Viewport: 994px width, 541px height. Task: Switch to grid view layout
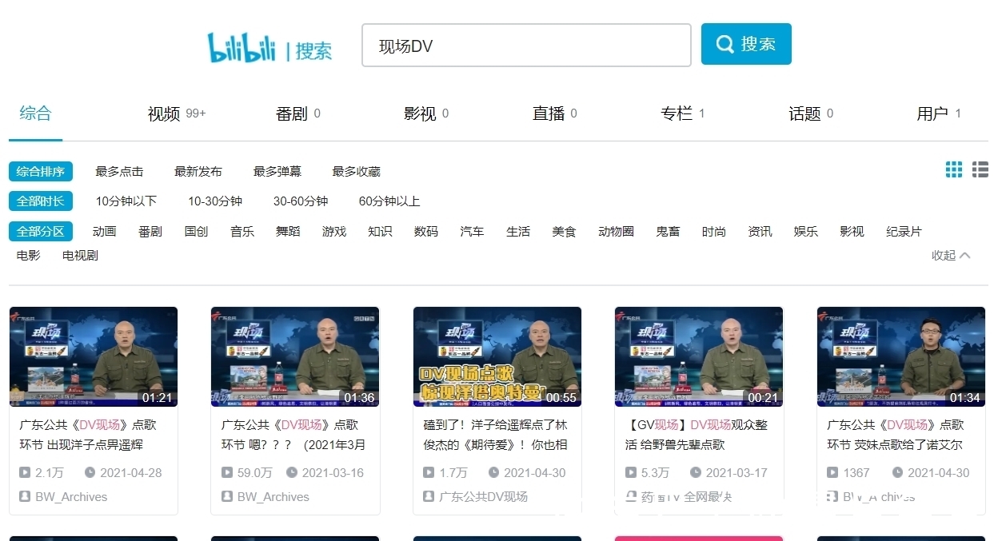pos(953,169)
